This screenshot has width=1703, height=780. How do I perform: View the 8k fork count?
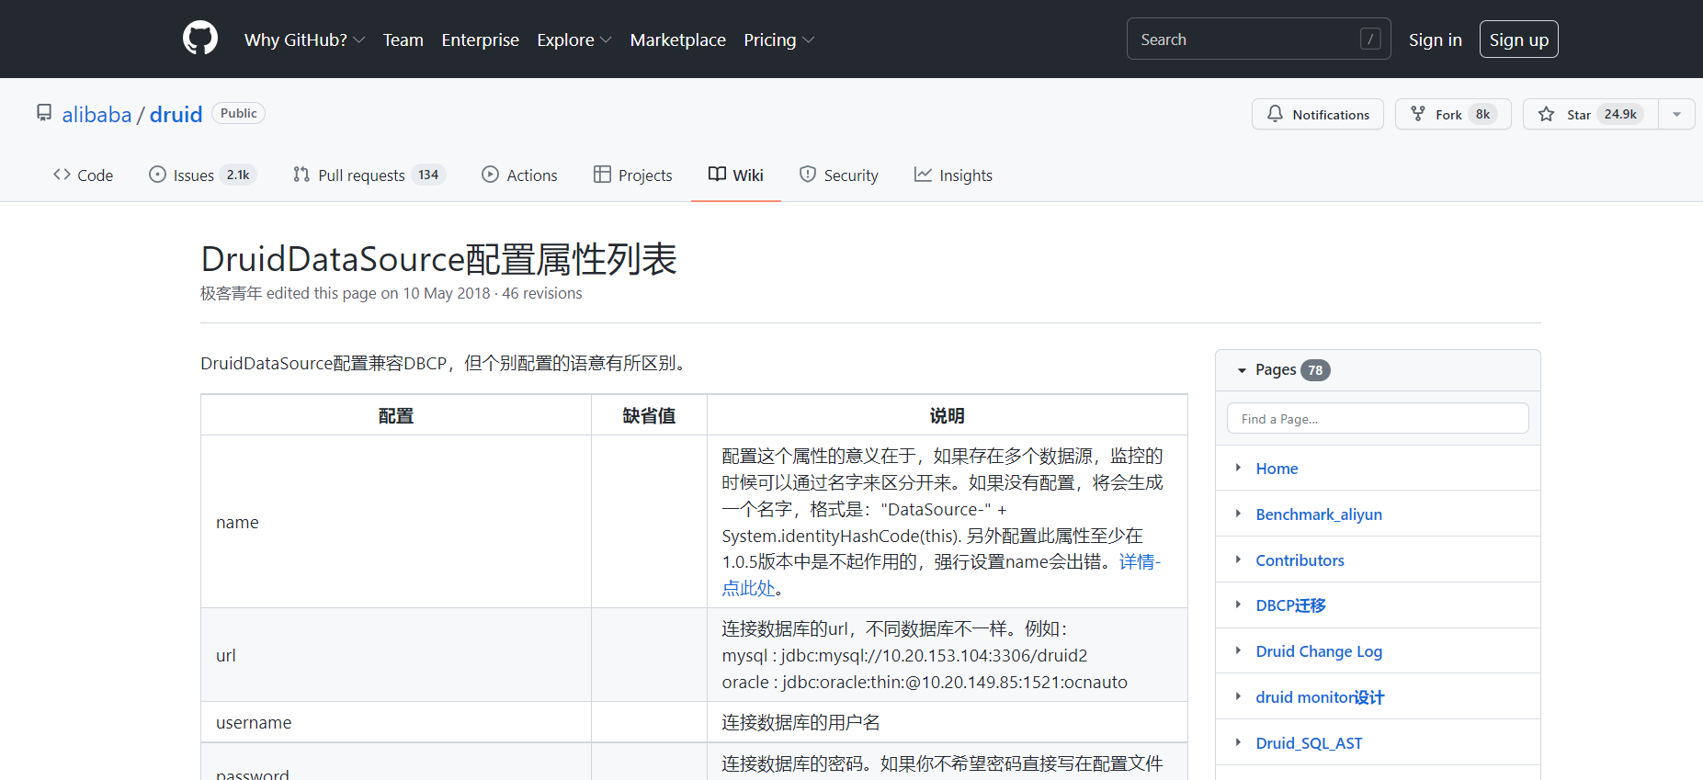[1482, 114]
